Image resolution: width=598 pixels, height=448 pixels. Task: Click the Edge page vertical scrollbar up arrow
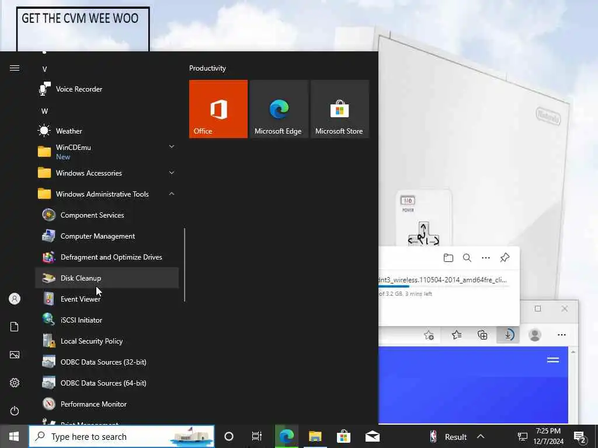tap(573, 352)
